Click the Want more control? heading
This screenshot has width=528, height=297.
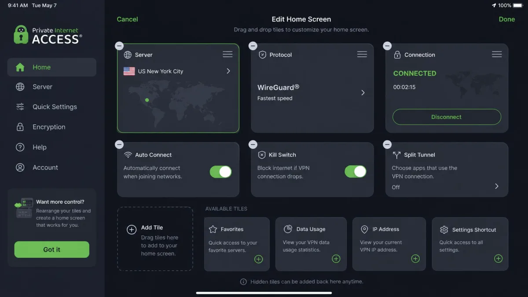(x=60, y=202)
